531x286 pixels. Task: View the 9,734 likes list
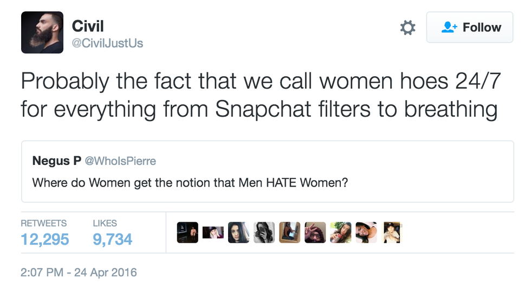[112, 238]
